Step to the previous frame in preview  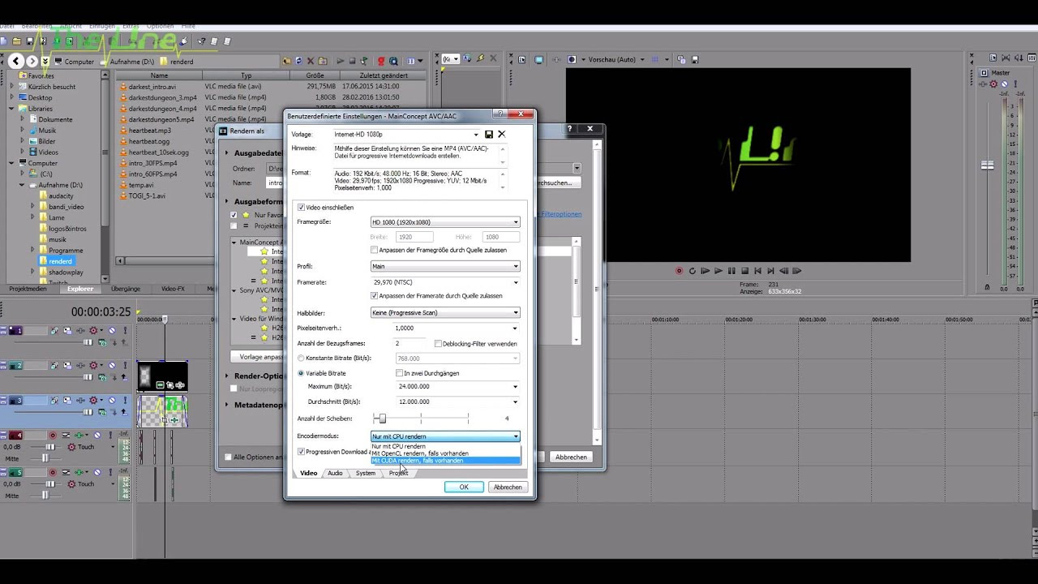[783, 271]
